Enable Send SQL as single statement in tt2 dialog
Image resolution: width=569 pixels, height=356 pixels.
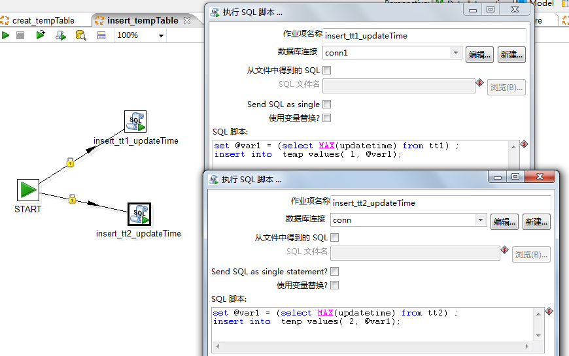tap(335, 272)
